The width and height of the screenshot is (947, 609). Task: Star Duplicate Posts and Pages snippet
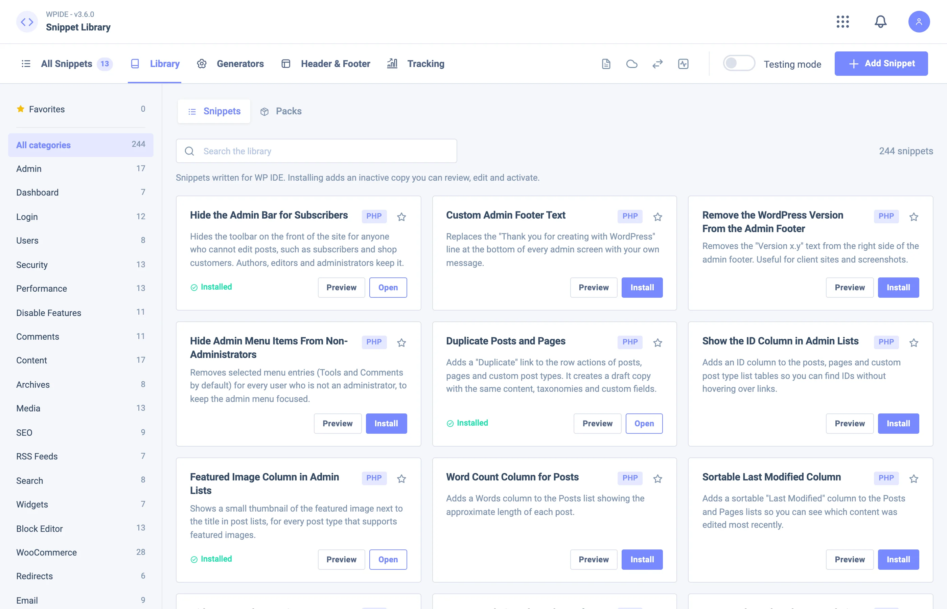(x=657, y=342)
